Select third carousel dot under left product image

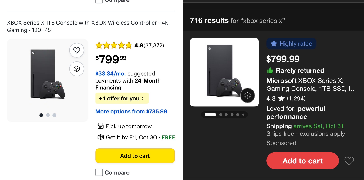coord(54,115)
